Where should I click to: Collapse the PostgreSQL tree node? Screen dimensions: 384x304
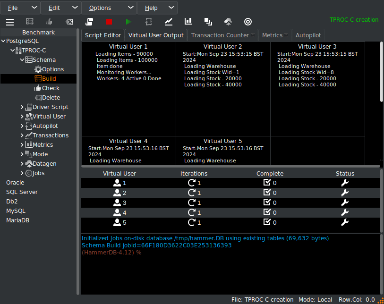click(x=3, y=41)
